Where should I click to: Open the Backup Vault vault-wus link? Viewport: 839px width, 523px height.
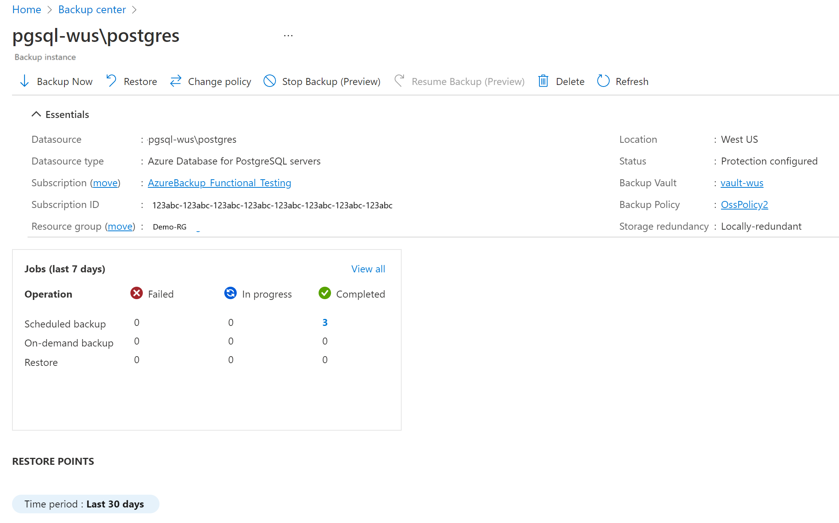742,183
